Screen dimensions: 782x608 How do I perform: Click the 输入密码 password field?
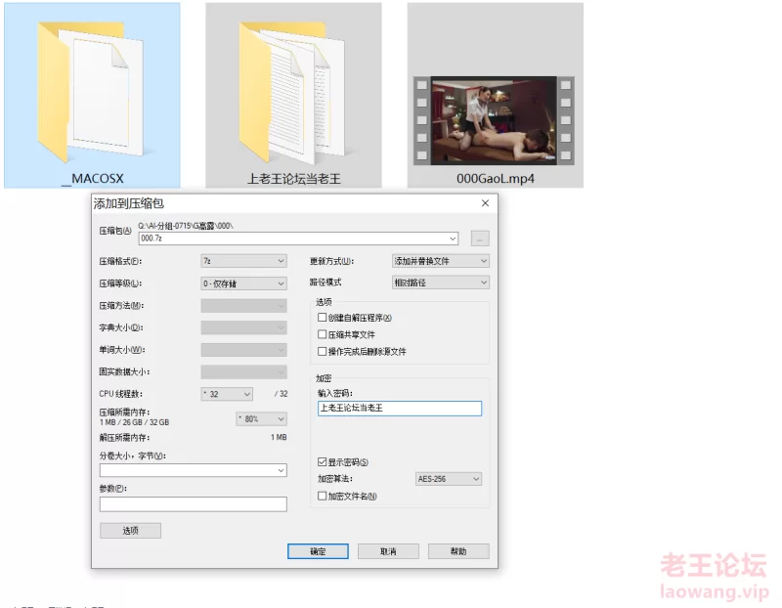[400, 409]
